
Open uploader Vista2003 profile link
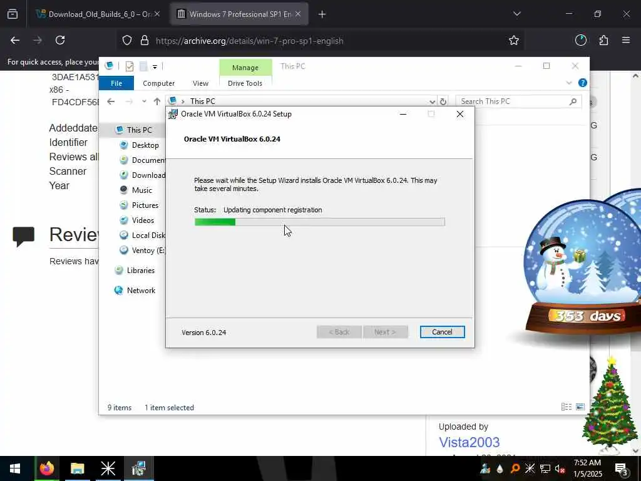click(x=469, y=442)
